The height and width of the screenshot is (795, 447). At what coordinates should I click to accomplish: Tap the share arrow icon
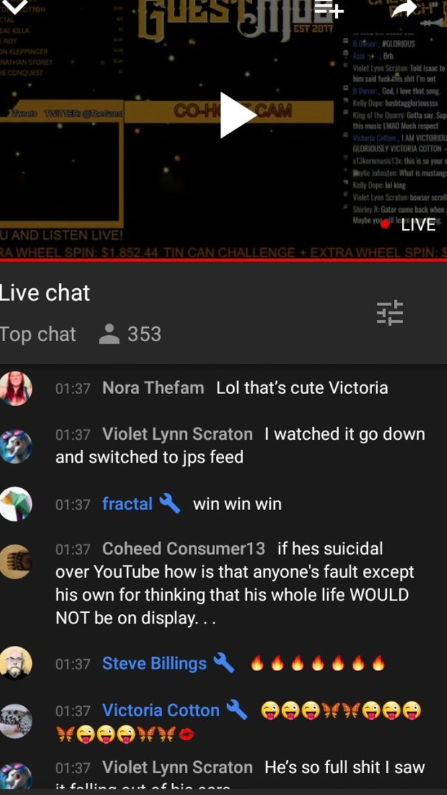(405, 9)
